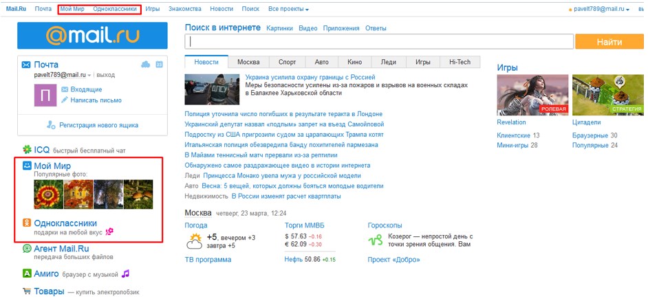Image resolution: width=648 pixels, height=303 pixels.
Task: Click the @mail.ru logo banner
Action: (92, 36)
